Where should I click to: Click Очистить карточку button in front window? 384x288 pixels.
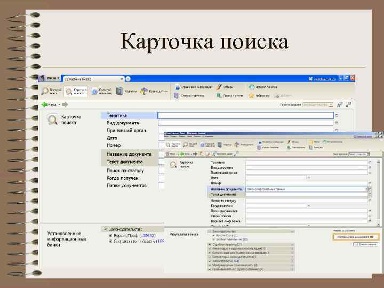(366, 244)
